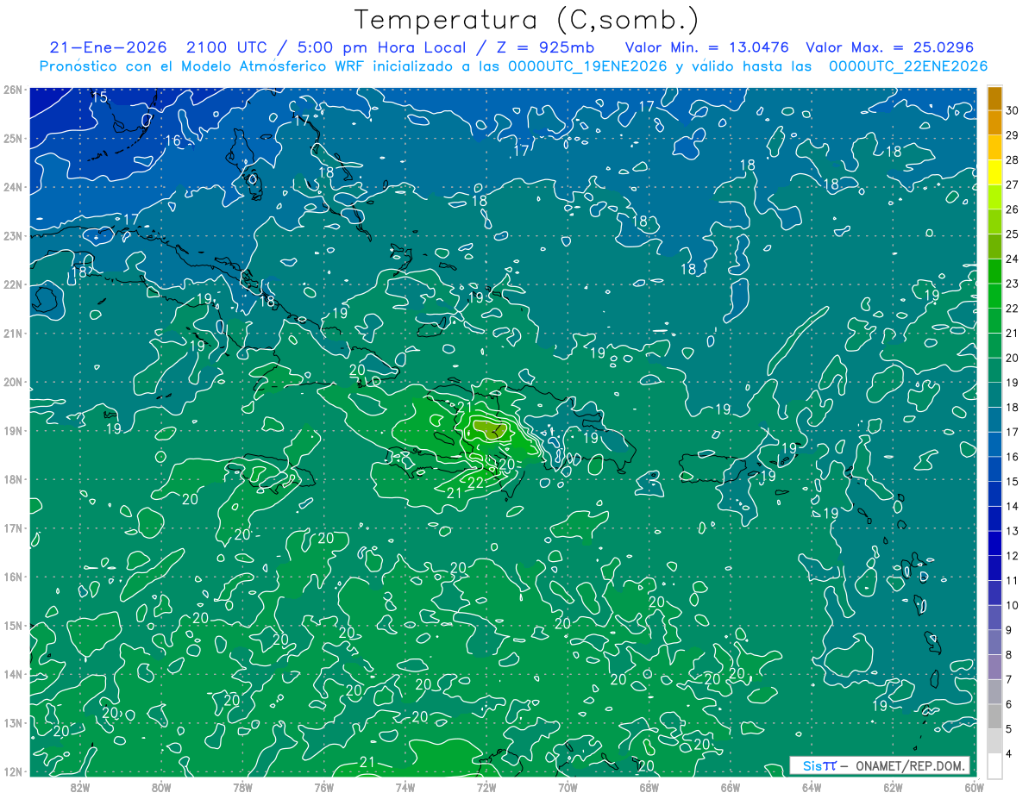Click the '22' contour label on the map
1035x799 pixels.
pyautogui.click(x=475, y=483)
